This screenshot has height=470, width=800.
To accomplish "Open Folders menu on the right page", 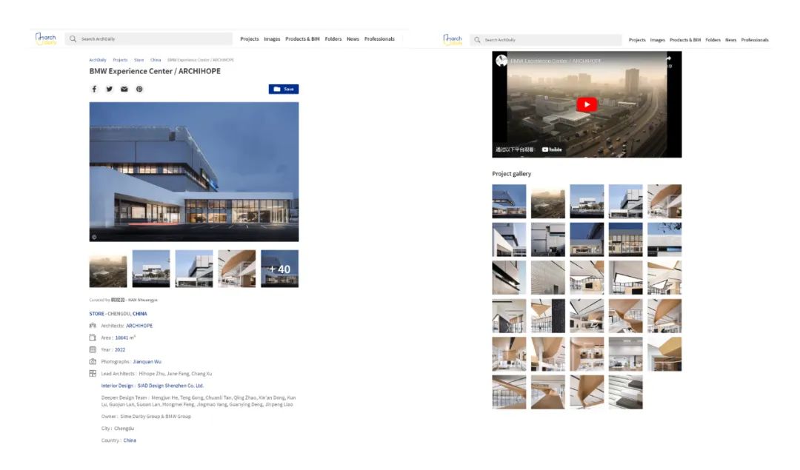I will pyautogui.click(x=713, y=40).
